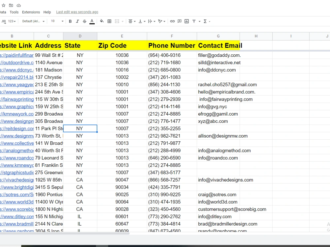Select the Address header cell
This screenshot has height=247, width=330.
point(49,45)
